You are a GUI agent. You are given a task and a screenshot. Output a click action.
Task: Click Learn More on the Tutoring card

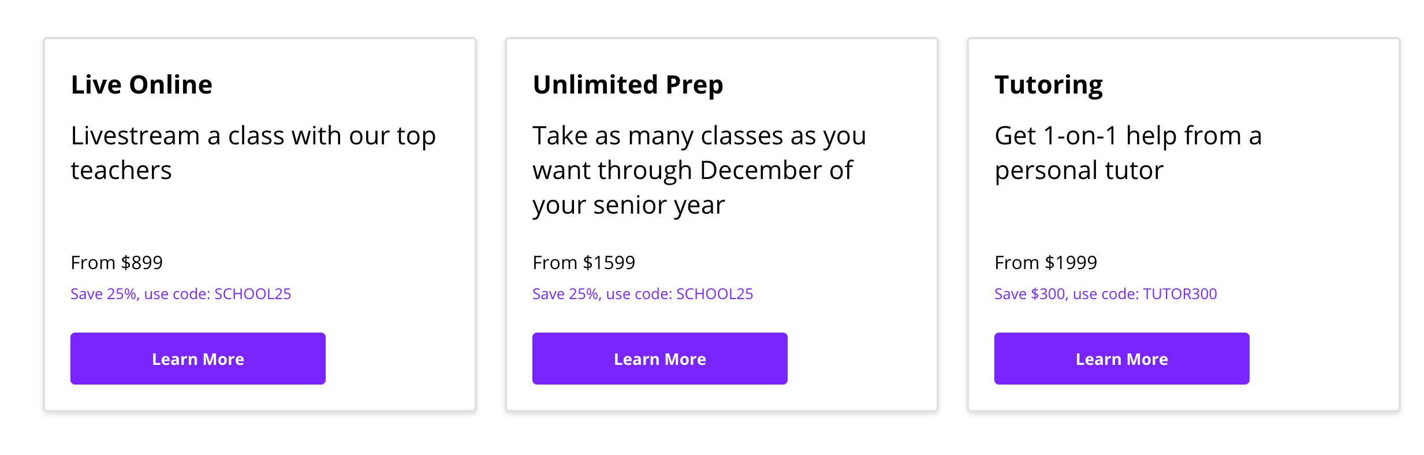coord(1121,358)
